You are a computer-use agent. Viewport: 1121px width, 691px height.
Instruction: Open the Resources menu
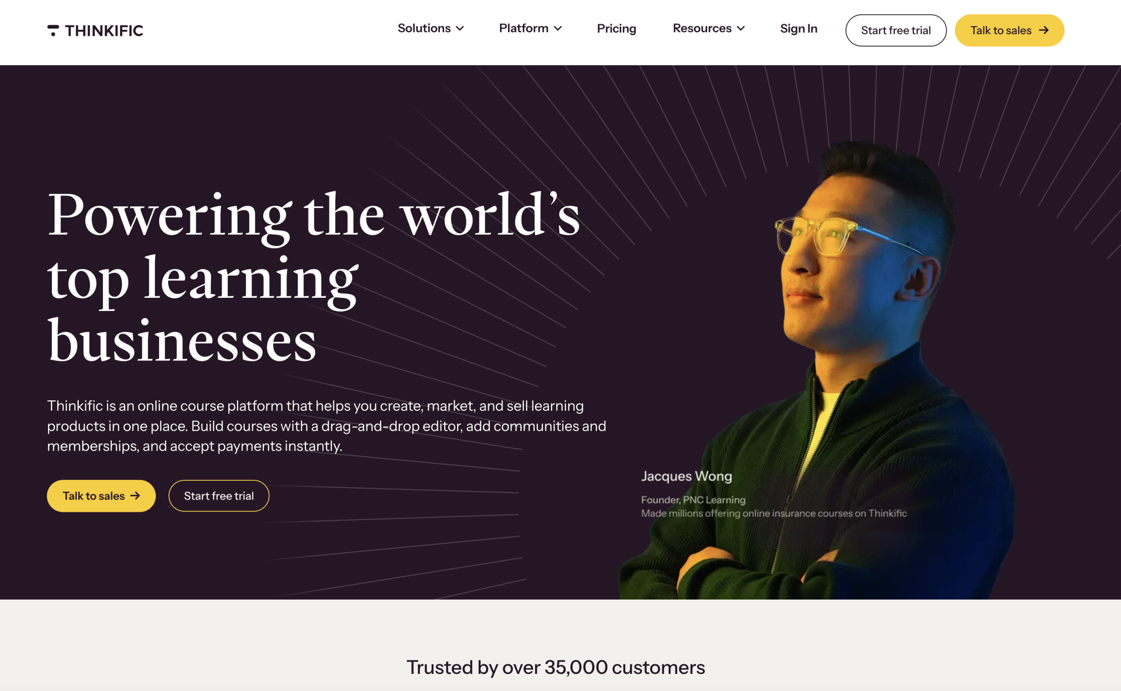click(x=709, y=28)
